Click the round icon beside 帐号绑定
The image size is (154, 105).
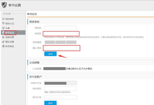click(3, 46)
